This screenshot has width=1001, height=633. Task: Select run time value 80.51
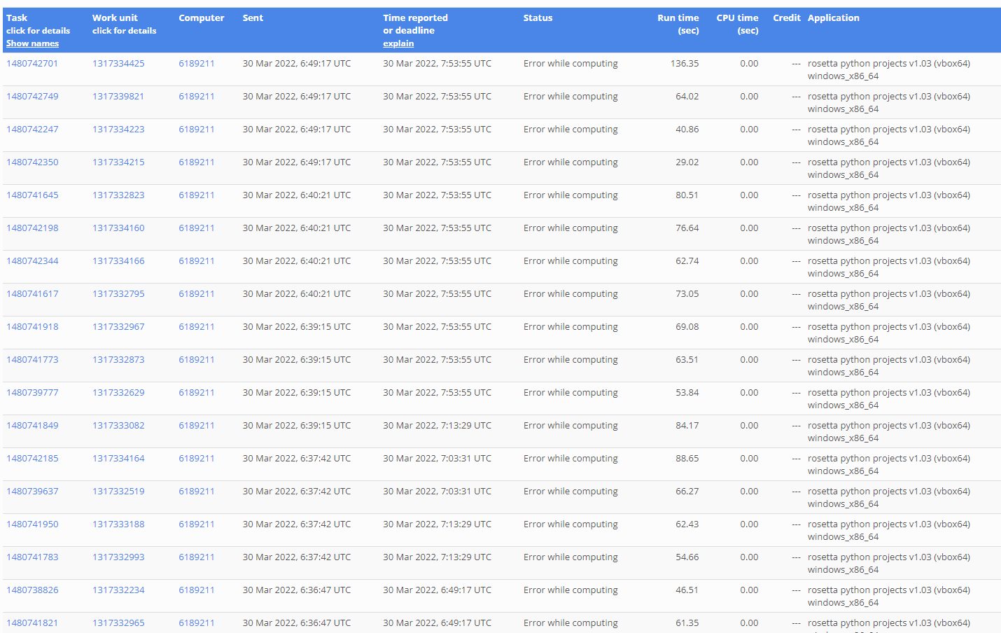point(687,195)
